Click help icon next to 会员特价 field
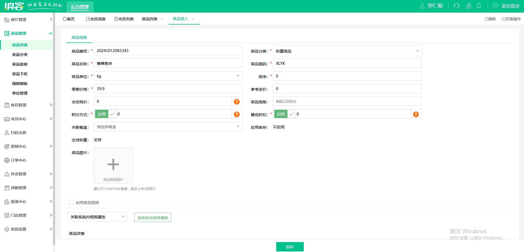This screenshot has height=252, width=524. [x=237, y=102]
